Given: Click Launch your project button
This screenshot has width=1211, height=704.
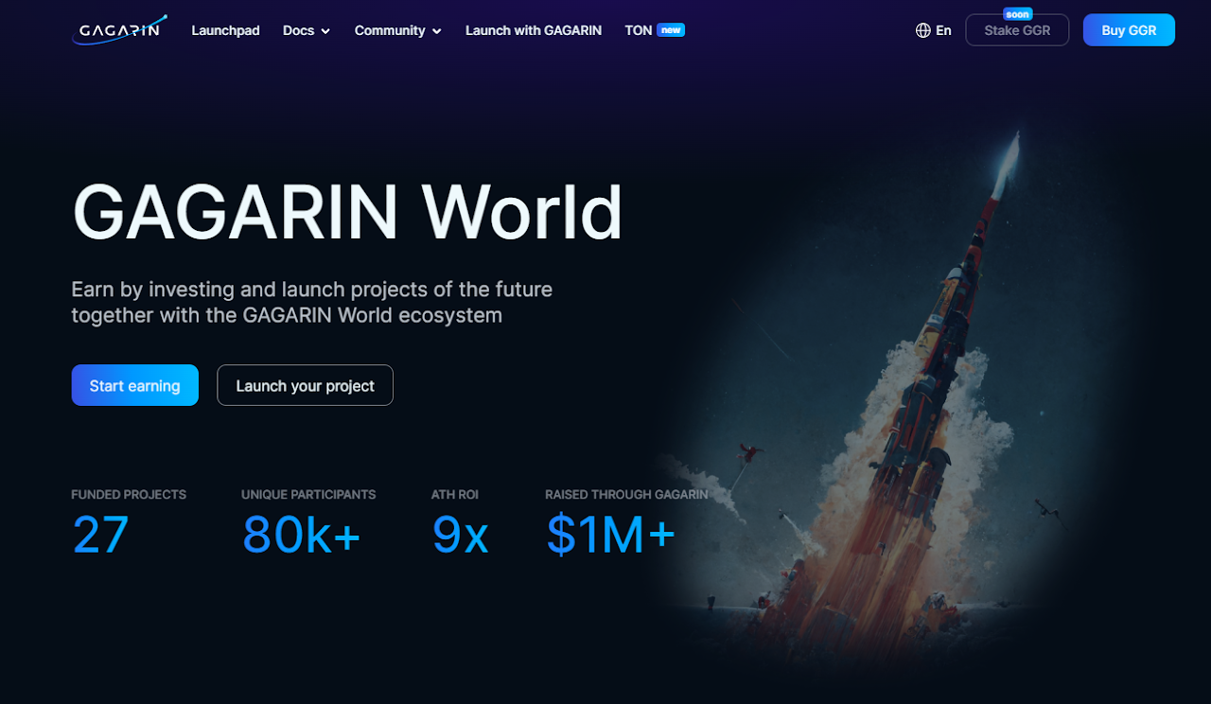Looking at the screenshot, I should pyautogui.click(x=305, y=385).
